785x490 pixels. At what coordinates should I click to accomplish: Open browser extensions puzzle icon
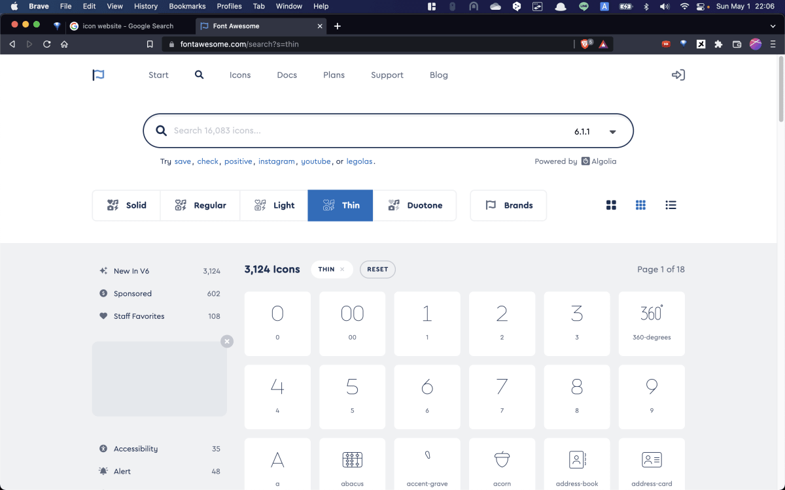[718, 44]
